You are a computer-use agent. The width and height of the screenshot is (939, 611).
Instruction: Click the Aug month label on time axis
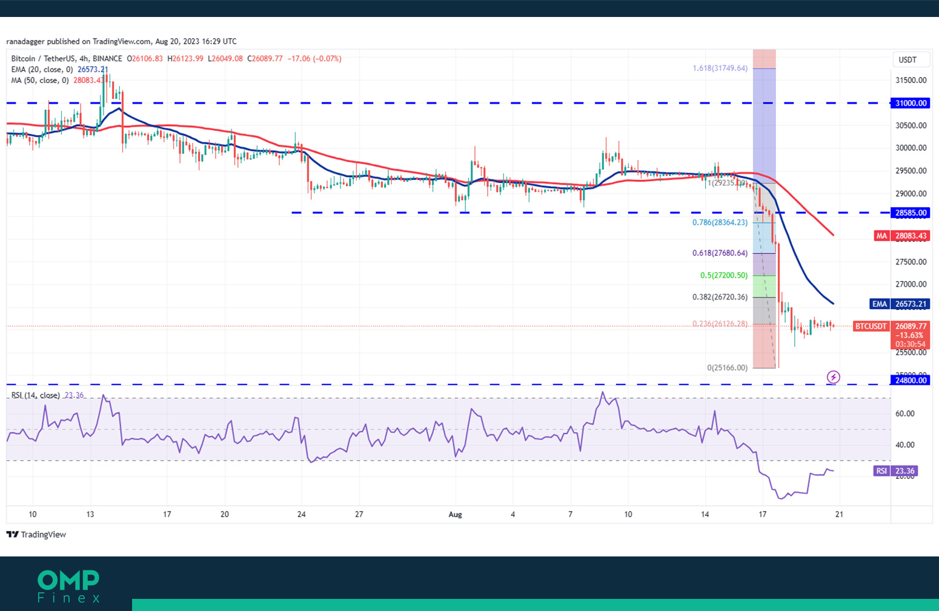455,515
